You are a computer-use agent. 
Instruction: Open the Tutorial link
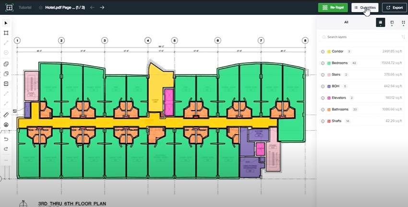(x=25, y=8)
